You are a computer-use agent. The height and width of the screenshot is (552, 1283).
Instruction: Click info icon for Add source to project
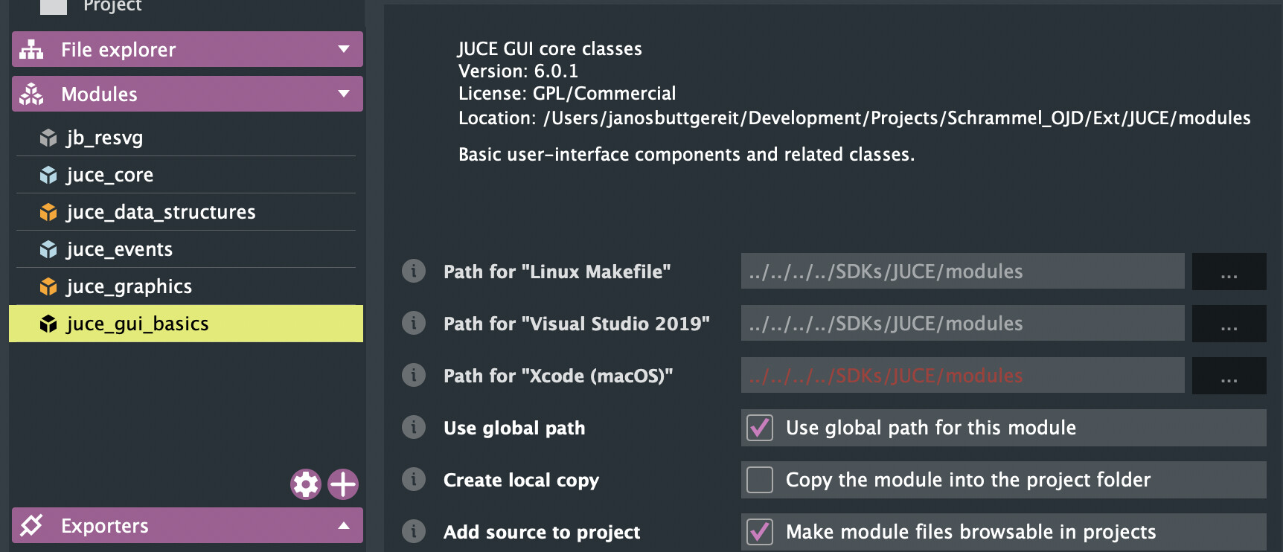click(414, 532)
